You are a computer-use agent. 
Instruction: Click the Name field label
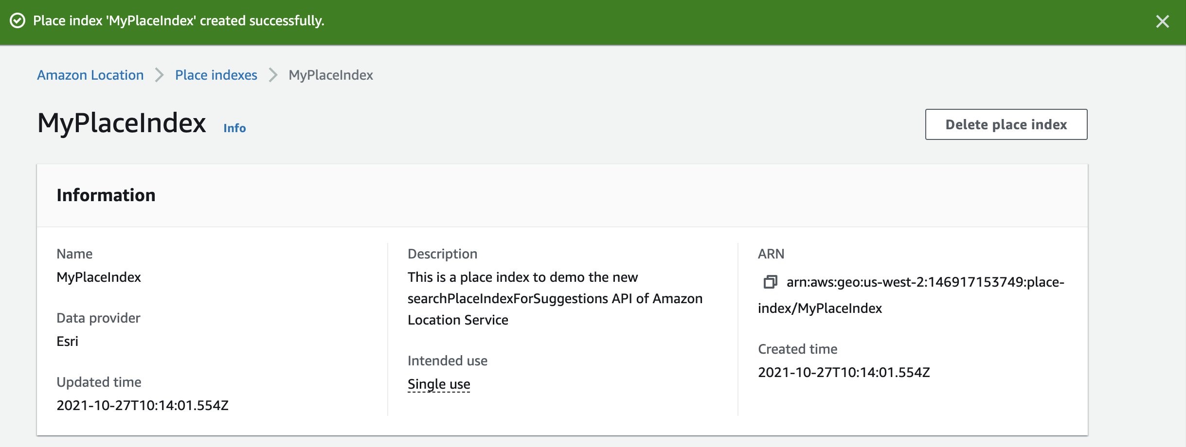click(x=74, y=254)
